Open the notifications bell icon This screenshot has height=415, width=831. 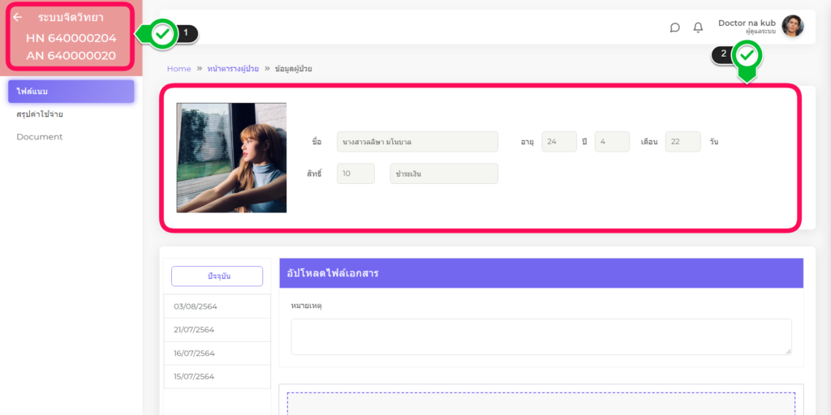[698, 28]
